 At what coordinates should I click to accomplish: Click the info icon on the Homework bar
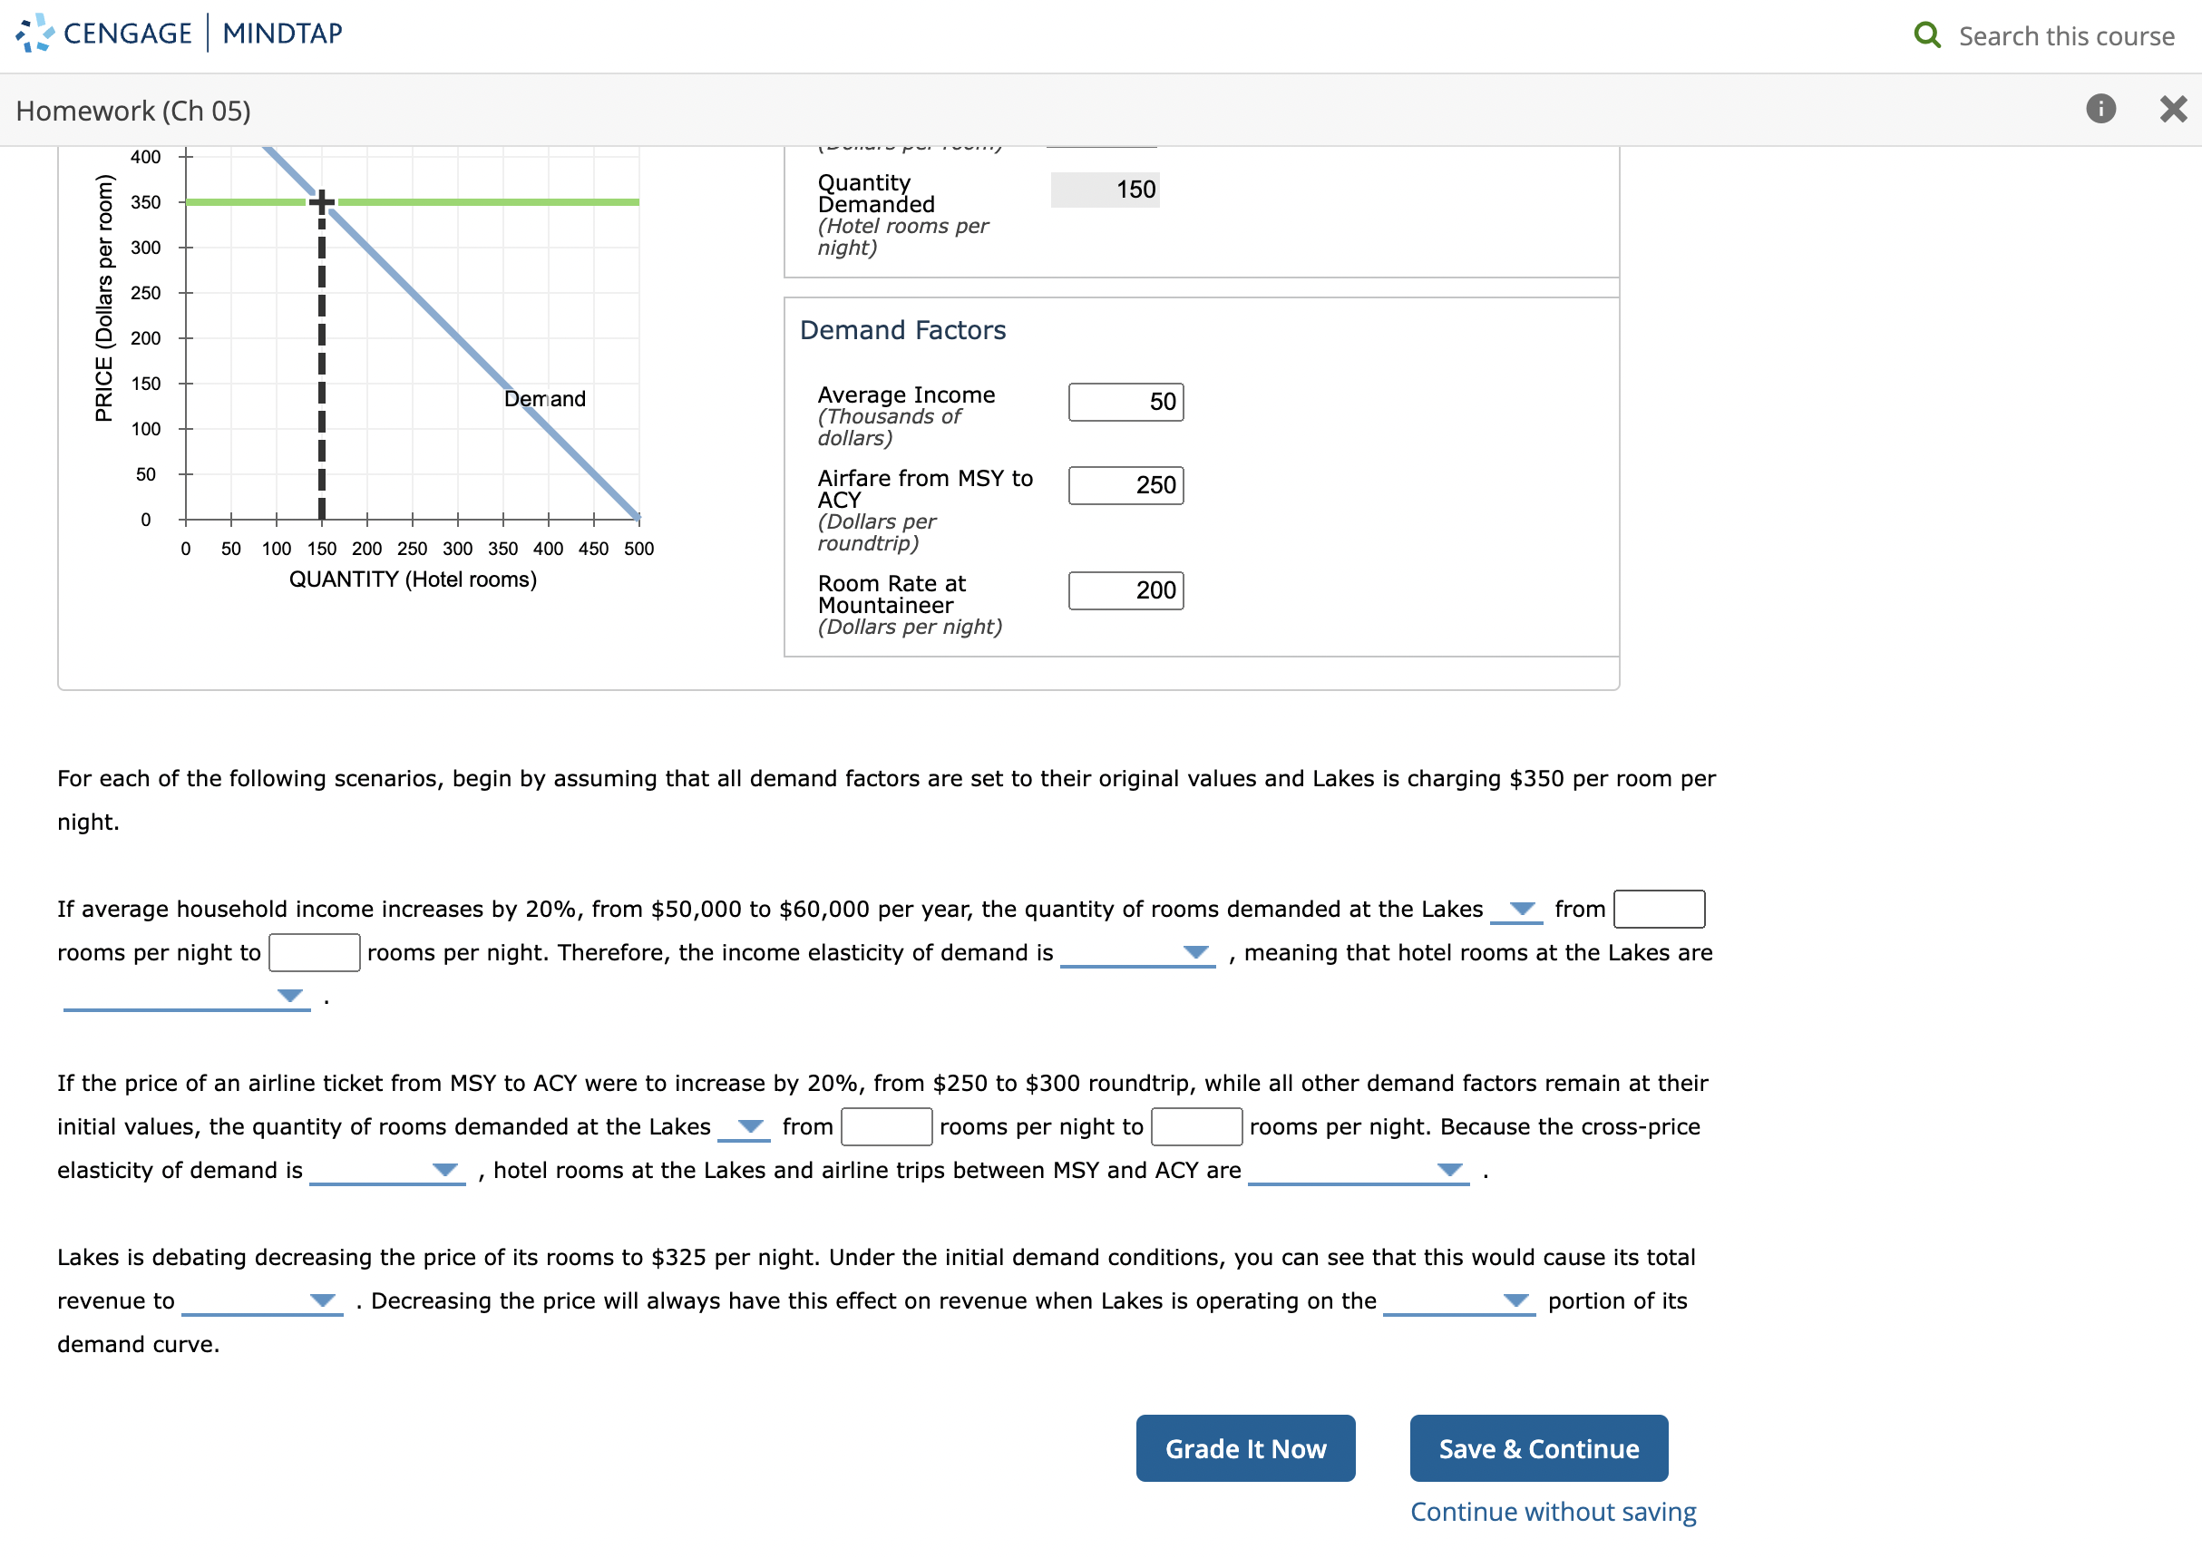tap(2100, 110)
